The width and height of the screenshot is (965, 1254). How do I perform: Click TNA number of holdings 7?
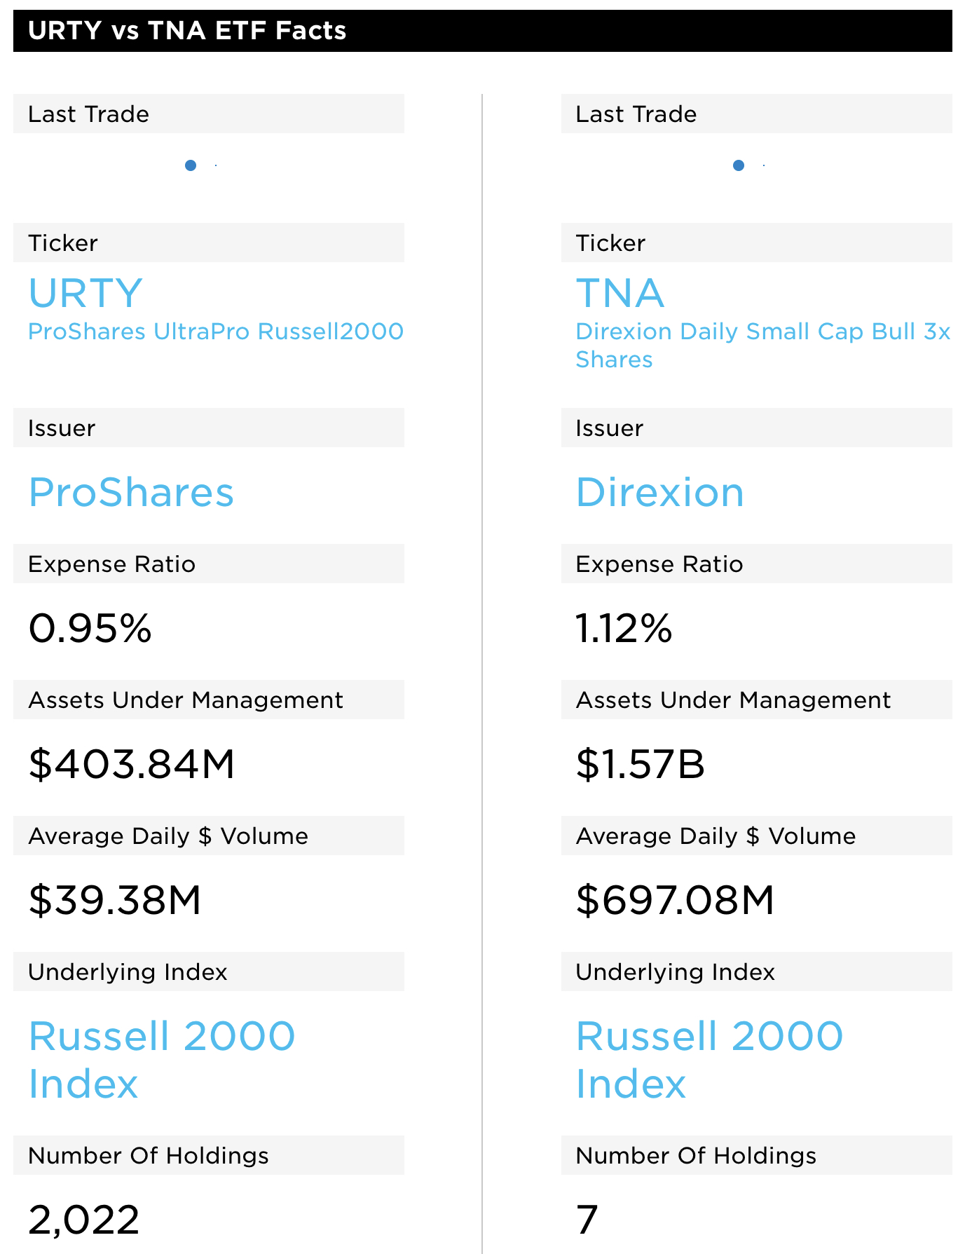pyautogui.click(x=587, y=1220)
